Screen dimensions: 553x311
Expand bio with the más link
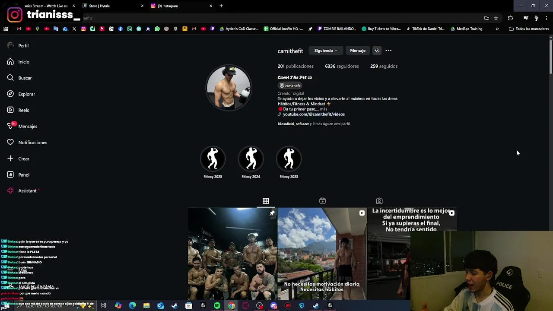click(x=324, y=109)
